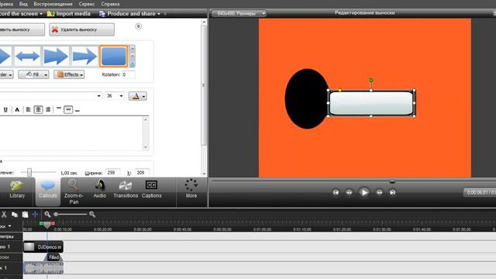Open the text color picker
The width and height of the screenshot is (496, 279).
(138, 96)
